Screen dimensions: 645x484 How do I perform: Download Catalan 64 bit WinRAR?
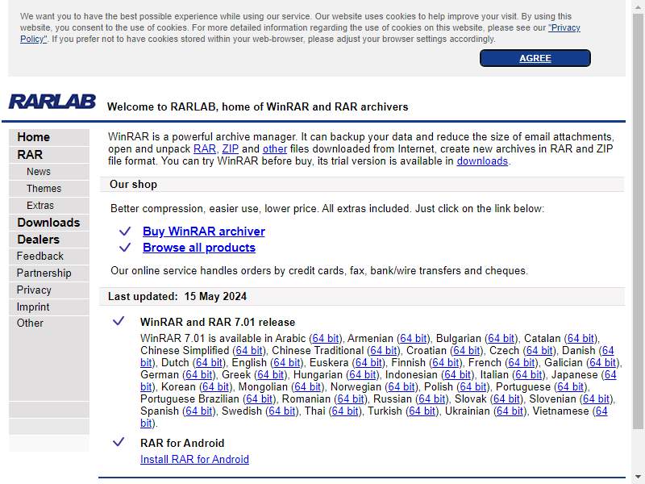point(580,338)
